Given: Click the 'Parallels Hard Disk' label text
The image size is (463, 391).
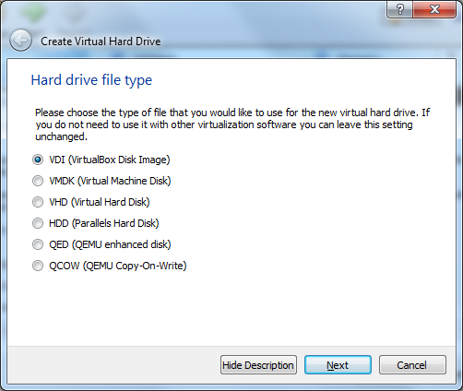Looking at the screenshot, I should point(115,223).
